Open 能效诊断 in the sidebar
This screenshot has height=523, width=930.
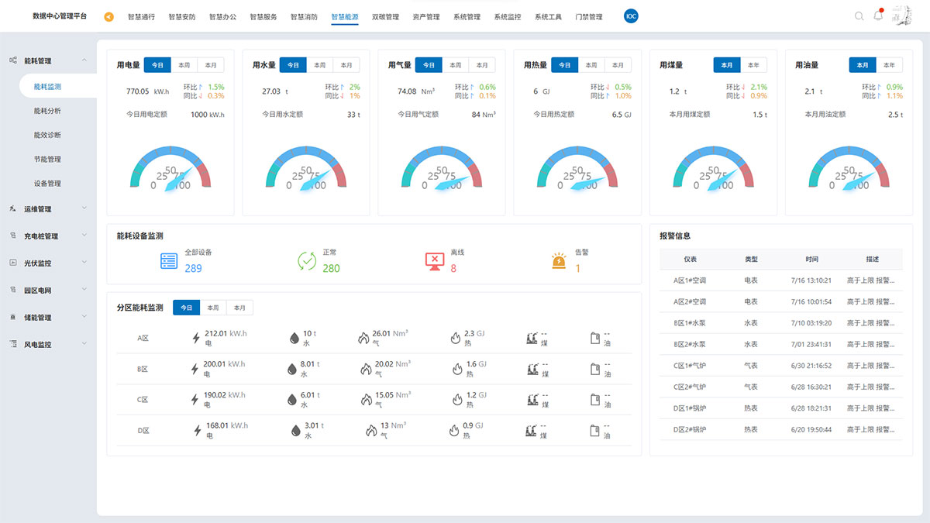[47, 135]
